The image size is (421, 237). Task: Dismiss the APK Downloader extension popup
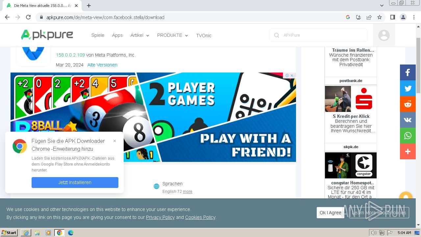[x=114, y=141]
